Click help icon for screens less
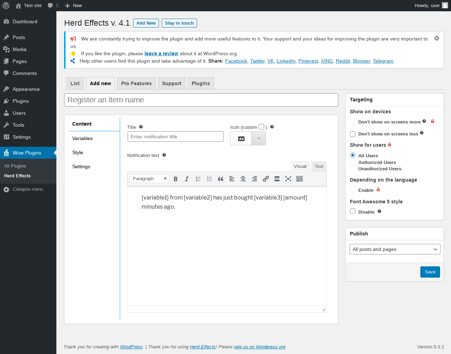This screenshot has width=451, height=354. pyautogui.click(x=422, y=133)
